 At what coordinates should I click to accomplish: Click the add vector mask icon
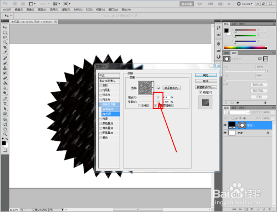(265, 59)
